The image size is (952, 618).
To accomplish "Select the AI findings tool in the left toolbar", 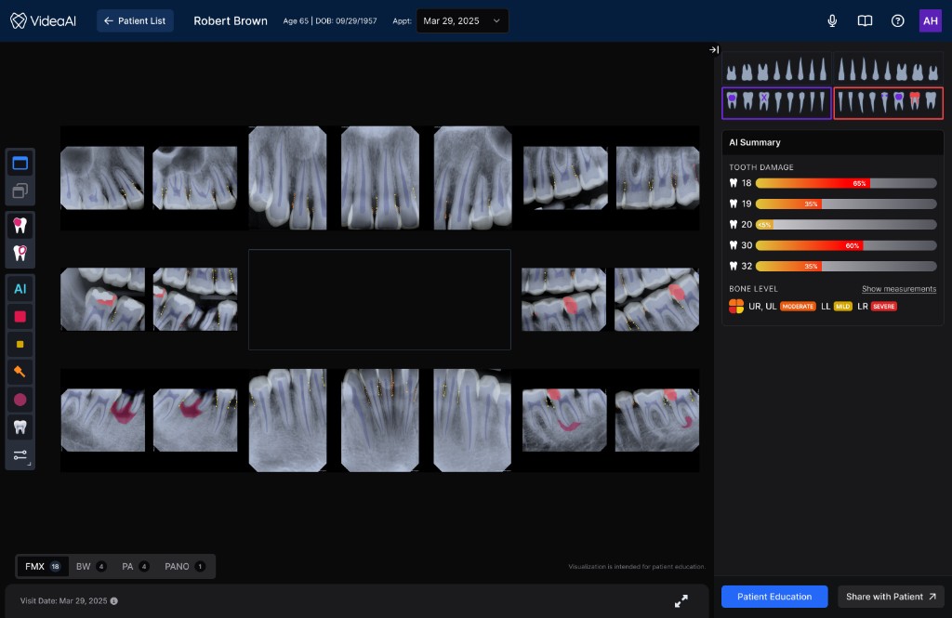I will click(x=20, y=289).
